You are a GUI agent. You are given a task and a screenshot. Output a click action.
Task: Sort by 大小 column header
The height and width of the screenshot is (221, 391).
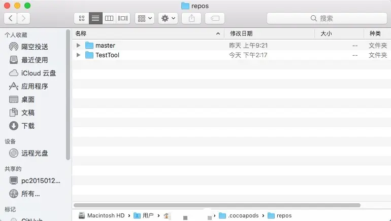point(339,33)
